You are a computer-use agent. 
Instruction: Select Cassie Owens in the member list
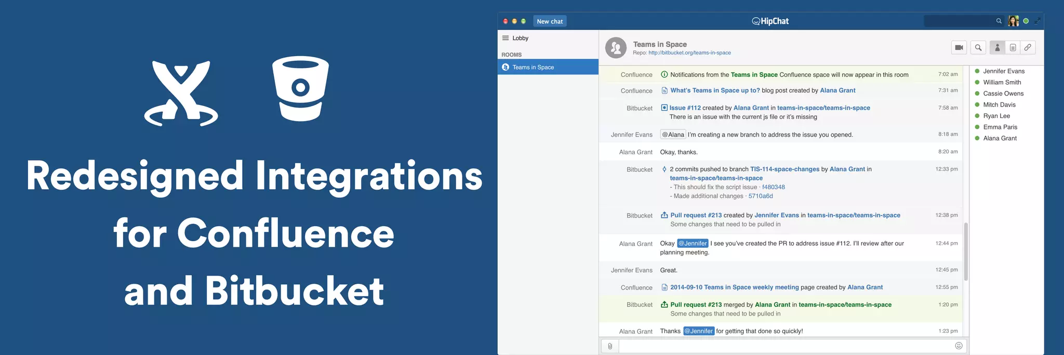[1003, 94]
